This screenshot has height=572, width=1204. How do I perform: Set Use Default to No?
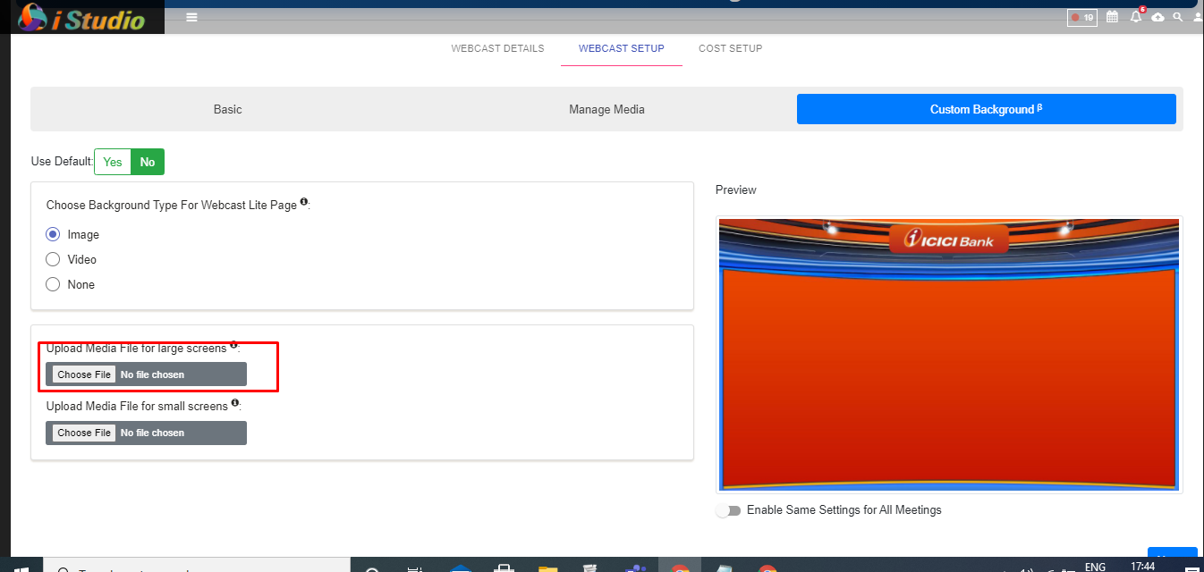148,162
